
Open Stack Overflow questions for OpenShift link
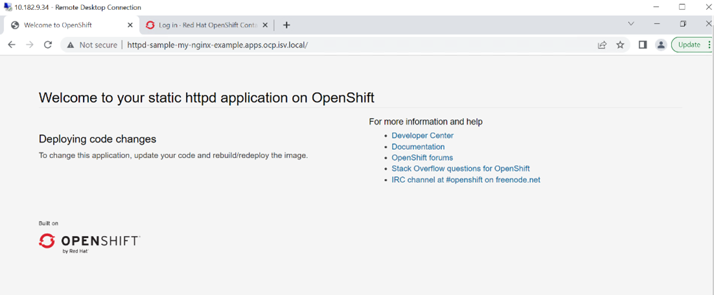tap(460, 169)
